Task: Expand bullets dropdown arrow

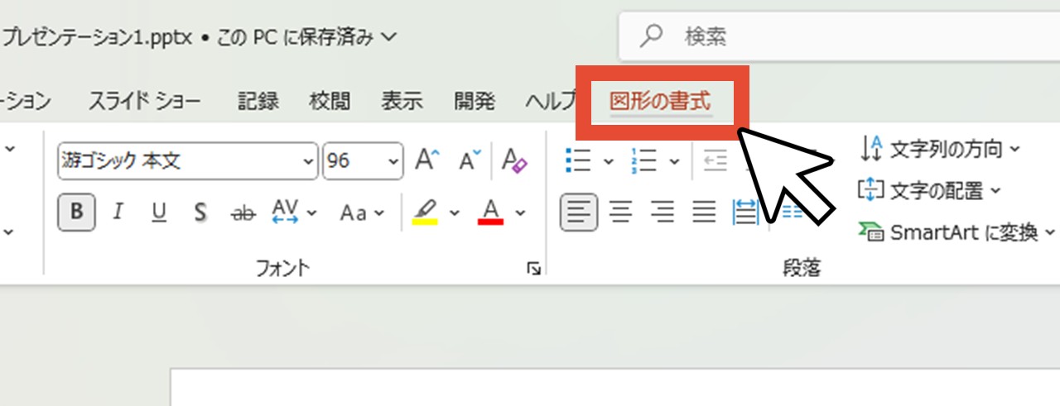Action: (x=608, y=161)
